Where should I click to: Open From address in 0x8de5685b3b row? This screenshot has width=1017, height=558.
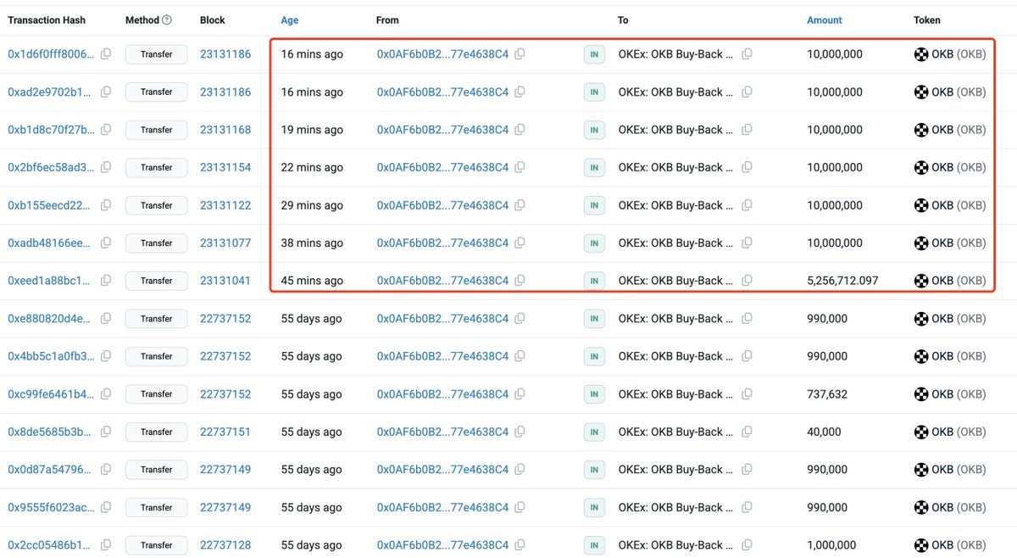click(x=442, y=432)
